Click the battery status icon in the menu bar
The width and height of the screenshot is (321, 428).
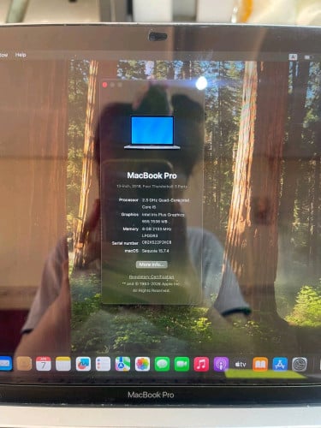click(x=307, y=57)
